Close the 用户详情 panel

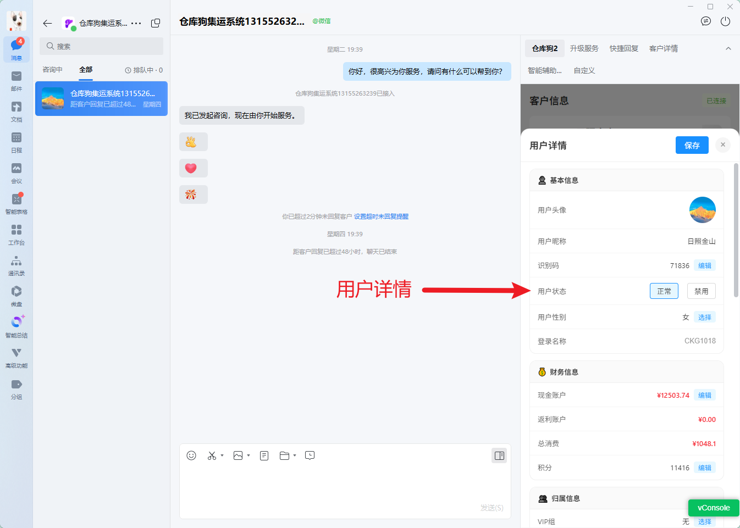[x=723, y=144]
